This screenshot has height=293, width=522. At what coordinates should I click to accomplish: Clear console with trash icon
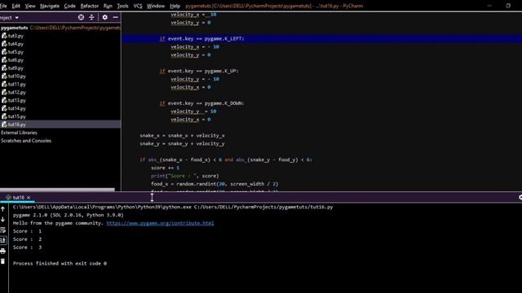tap(3, 261)
